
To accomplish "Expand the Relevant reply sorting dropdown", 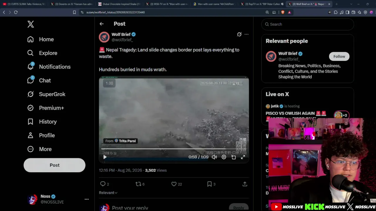I will click(x=108, y=193).
